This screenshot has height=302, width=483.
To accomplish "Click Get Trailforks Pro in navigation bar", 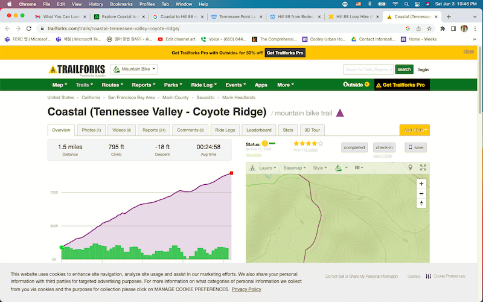I will click(x=401, y=85).
